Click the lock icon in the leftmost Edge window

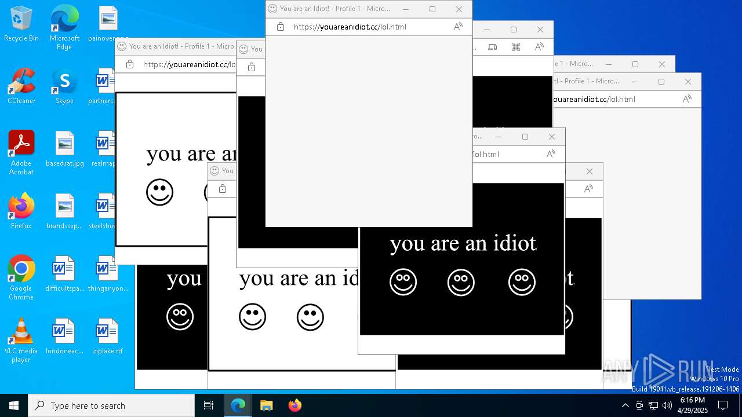[x=130, y=64]
